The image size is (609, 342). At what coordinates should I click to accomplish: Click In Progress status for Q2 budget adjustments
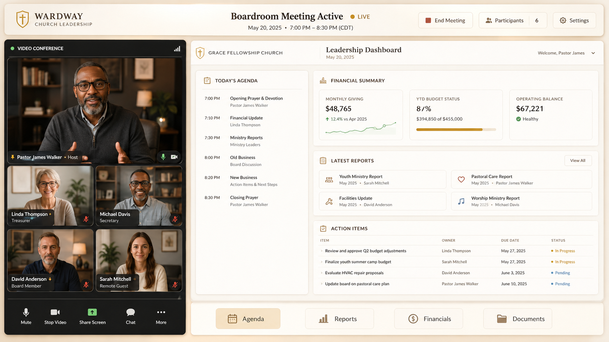pyautogui.click(x=563, y=251)
